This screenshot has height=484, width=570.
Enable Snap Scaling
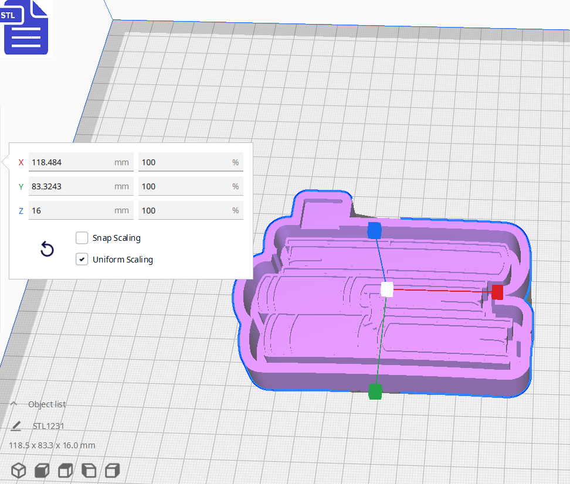click(82, 238)
